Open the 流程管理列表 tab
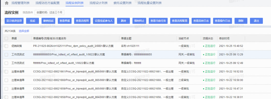Screen dimensions: 271x99 (x=20, y=3)
